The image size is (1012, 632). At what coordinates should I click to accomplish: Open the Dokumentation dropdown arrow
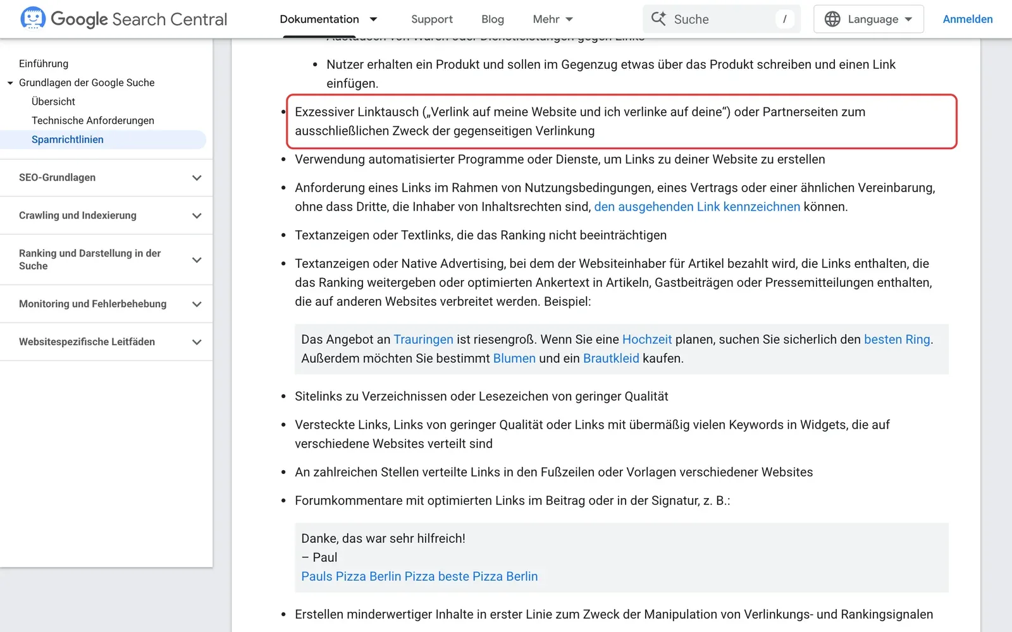click(373, 20)
